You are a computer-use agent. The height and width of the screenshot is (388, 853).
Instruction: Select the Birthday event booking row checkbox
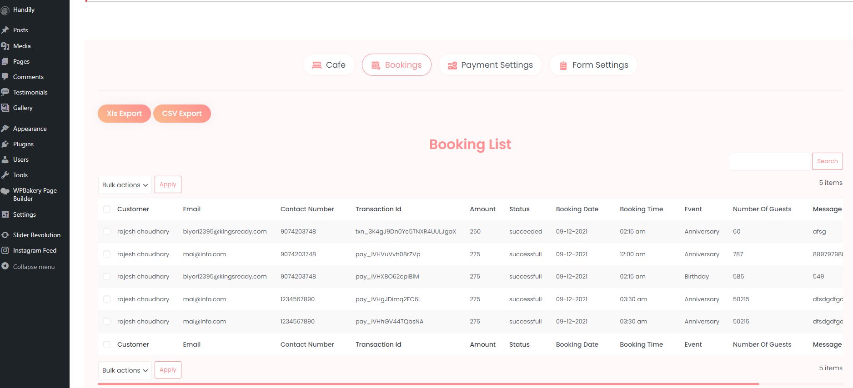pyautogui.click(x=107, y=276)
